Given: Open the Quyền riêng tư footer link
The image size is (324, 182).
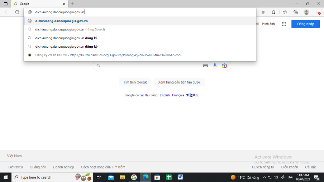Looking at the screenshot, I should pos(263,167).
